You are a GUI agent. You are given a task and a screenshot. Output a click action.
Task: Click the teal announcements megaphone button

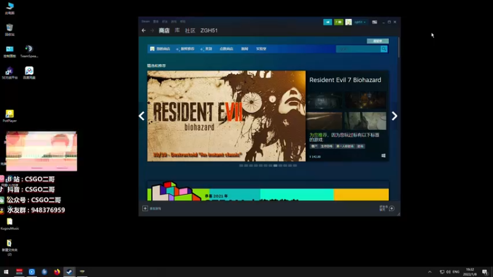(x=328, y=22)
